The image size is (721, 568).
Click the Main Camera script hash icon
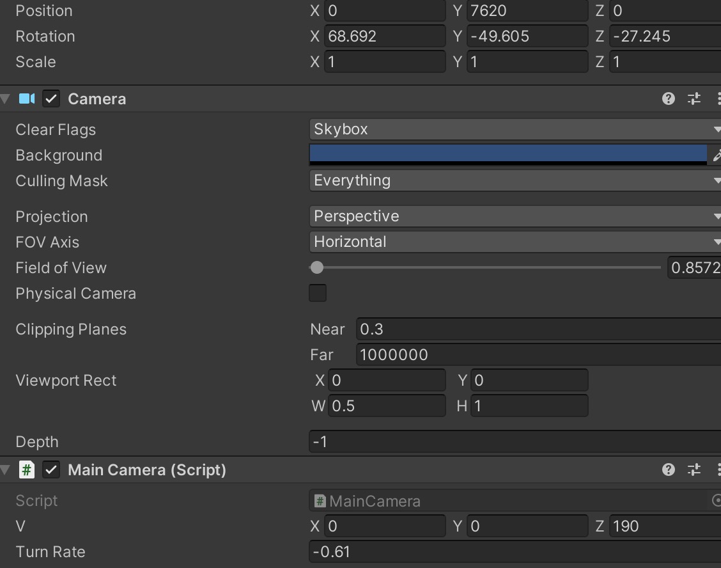tap(27, 470)
